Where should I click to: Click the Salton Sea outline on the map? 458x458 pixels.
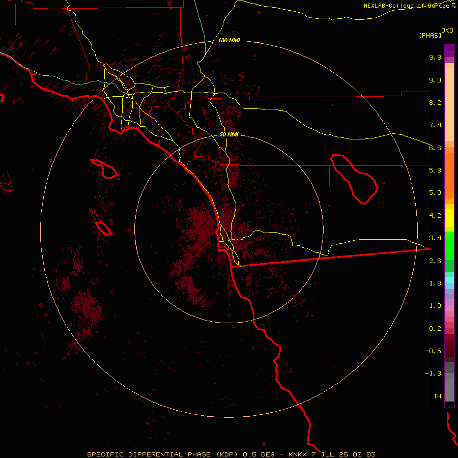(354, 179)
